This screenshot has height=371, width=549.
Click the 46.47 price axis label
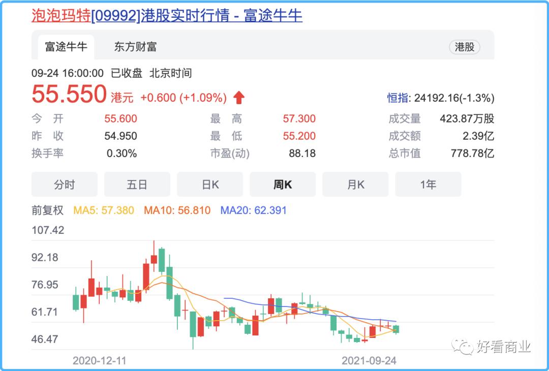45,339
